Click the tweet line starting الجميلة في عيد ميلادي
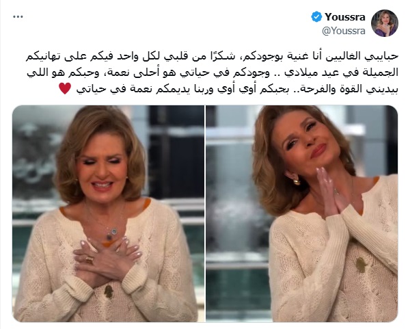 pyautogui.click(x=213, y=72)
